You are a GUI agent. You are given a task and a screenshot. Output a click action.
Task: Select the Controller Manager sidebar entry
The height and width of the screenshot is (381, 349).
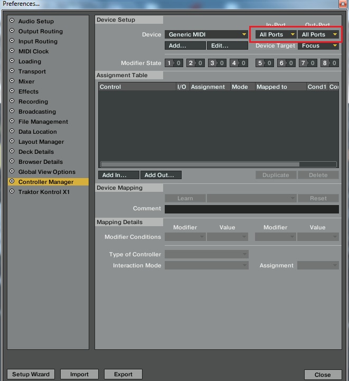tap(48, 182)
